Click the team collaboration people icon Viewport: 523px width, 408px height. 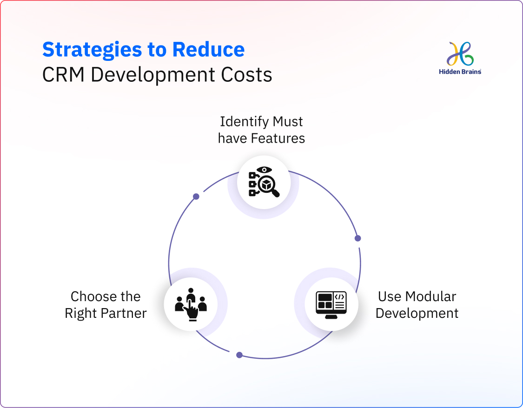pos(192,304)
